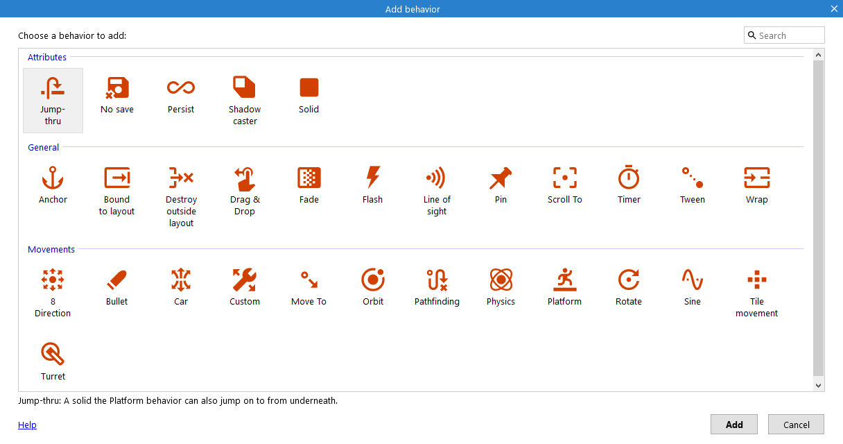This screenshot has width=843, height=444.
Task: Select the Fade behavior icon
Action: point(309,178)
